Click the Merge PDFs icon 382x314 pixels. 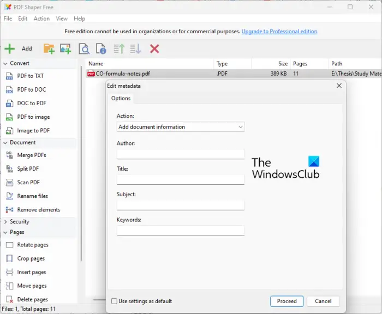tap(9, 155)
